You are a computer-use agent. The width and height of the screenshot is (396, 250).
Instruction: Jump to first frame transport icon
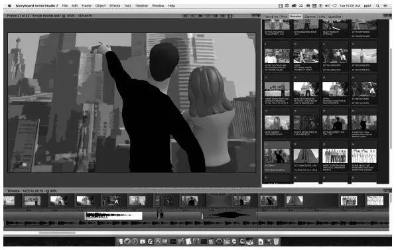[x=186, y=16]
